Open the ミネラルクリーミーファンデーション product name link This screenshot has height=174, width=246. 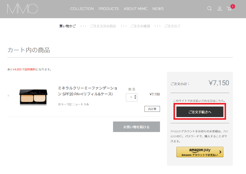87,91
